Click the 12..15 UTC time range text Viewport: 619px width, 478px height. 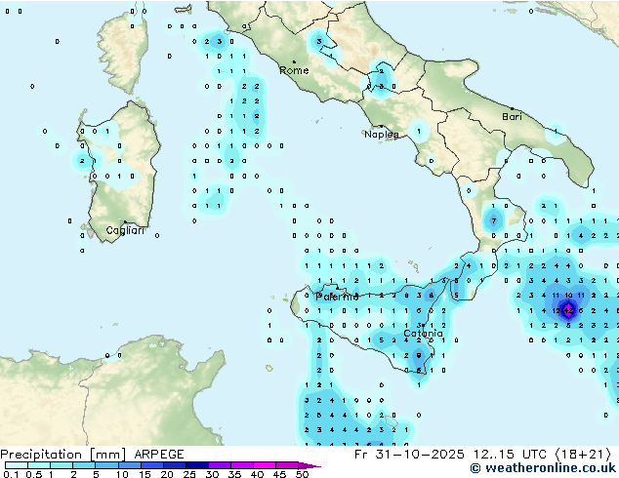point(510,455)
